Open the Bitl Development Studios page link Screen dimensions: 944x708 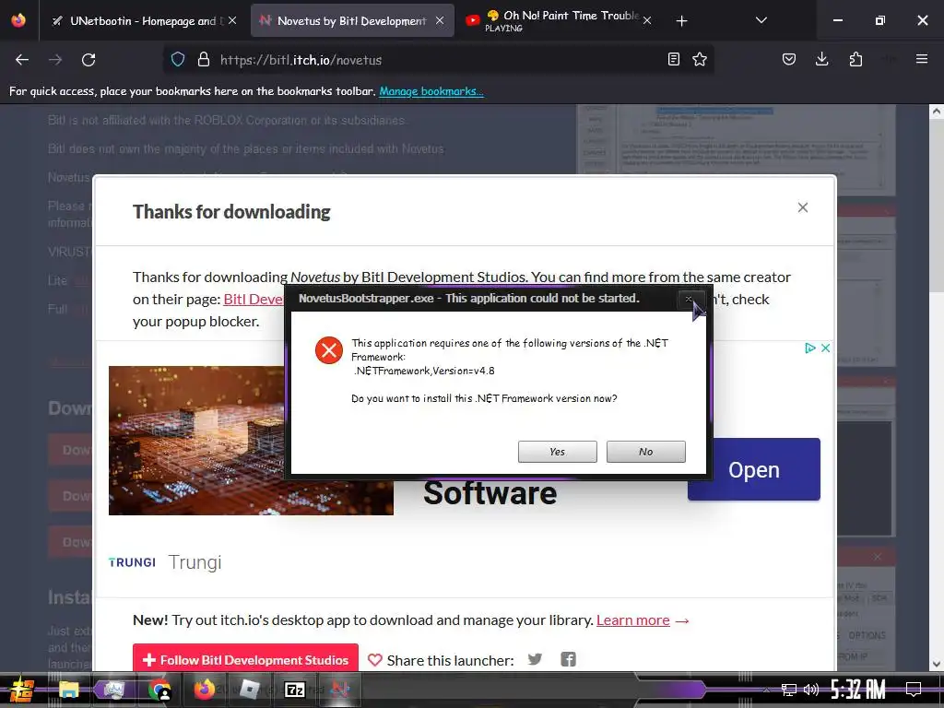pyautogui.click(x=253, y=300)
